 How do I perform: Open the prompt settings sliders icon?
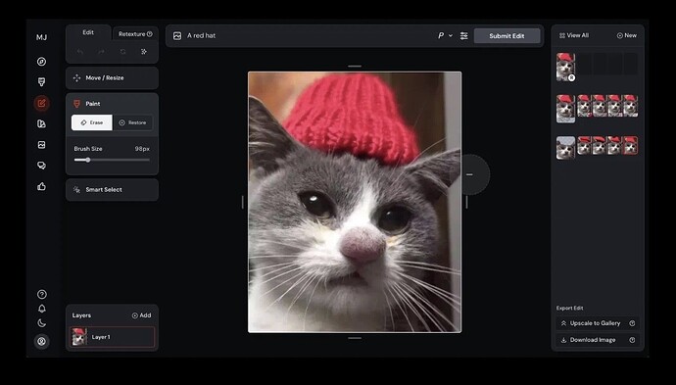pos(463,36)
